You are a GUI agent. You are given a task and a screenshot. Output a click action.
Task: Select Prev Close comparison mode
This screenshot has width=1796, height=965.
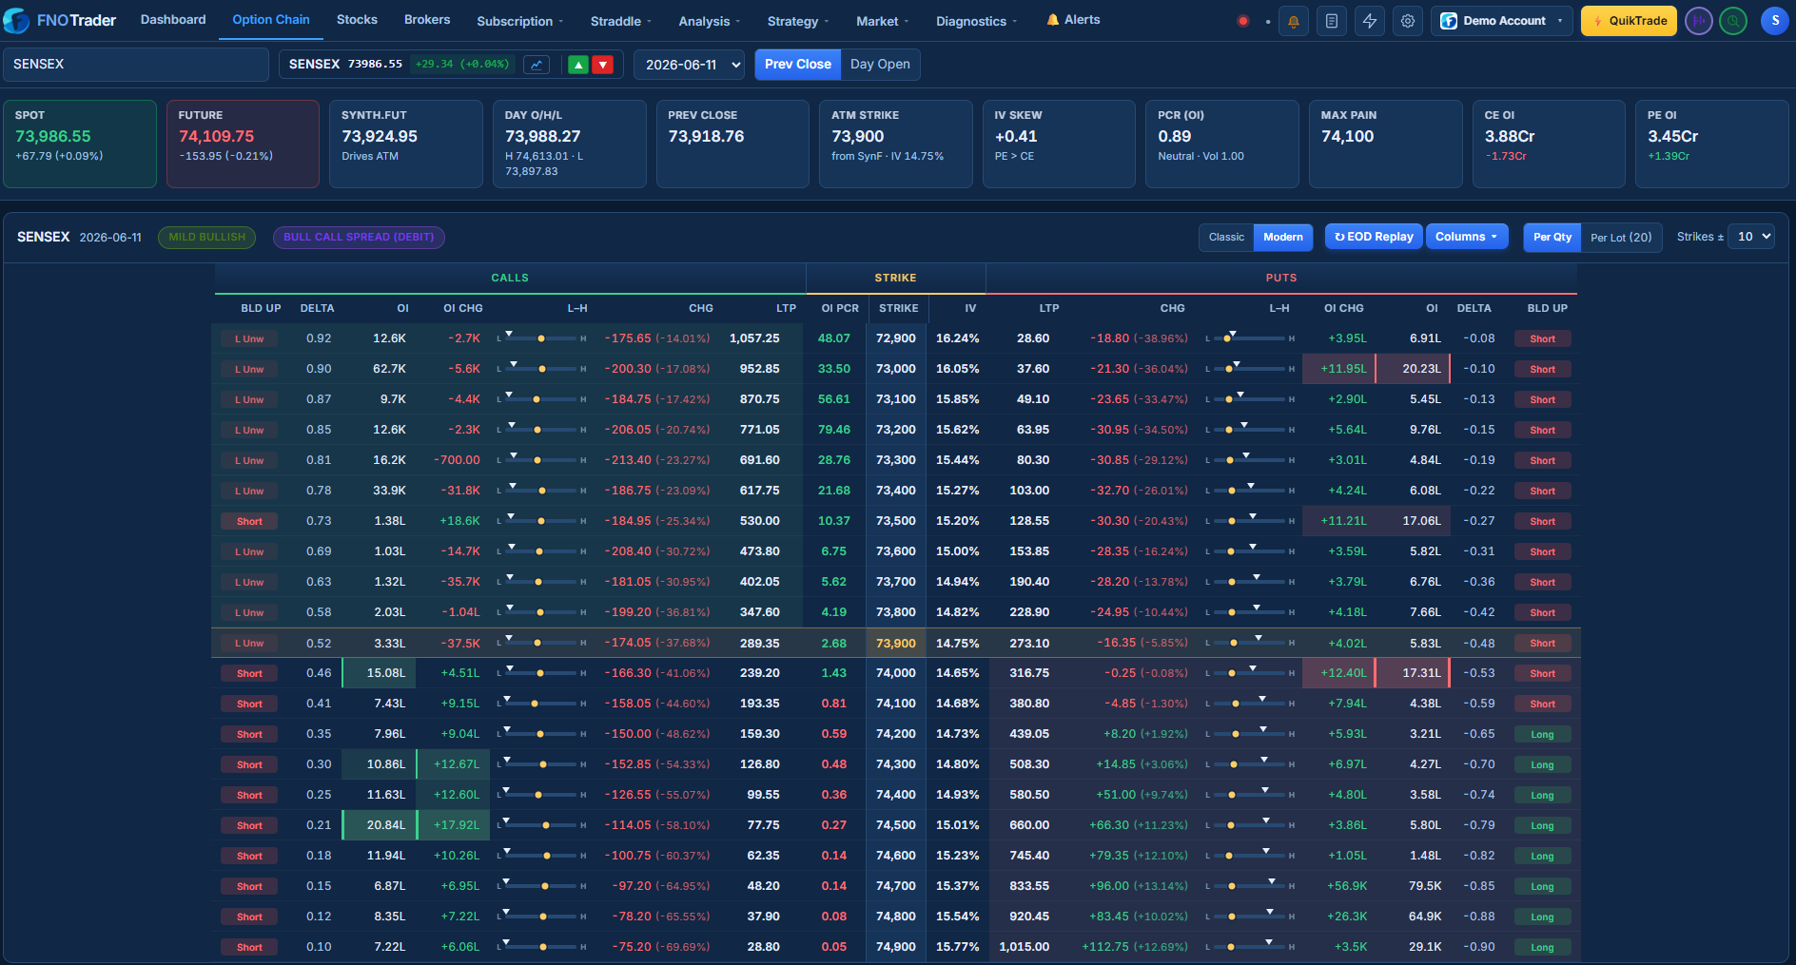point(797,65)
